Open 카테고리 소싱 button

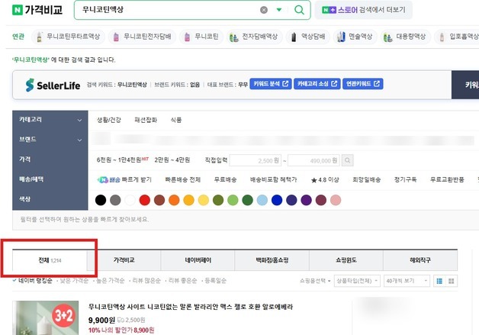[x=317, y=84]
